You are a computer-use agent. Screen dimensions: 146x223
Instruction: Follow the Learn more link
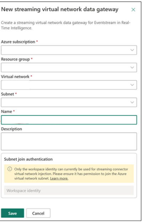(59, 178)
